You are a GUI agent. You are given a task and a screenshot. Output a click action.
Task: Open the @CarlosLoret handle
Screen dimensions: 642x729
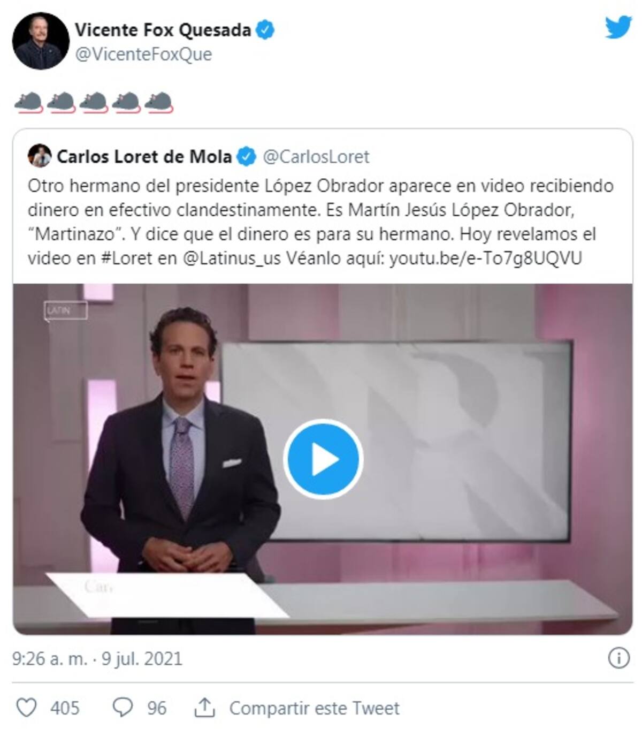316,156
